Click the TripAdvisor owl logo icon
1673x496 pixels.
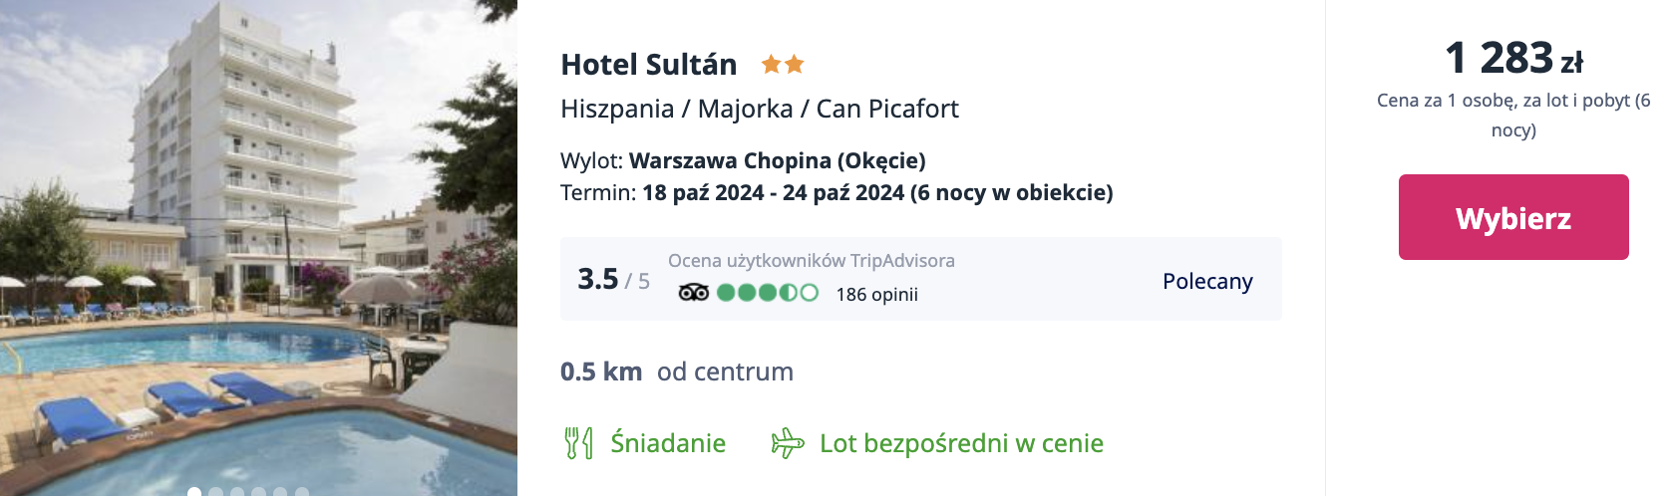(693, 293)
